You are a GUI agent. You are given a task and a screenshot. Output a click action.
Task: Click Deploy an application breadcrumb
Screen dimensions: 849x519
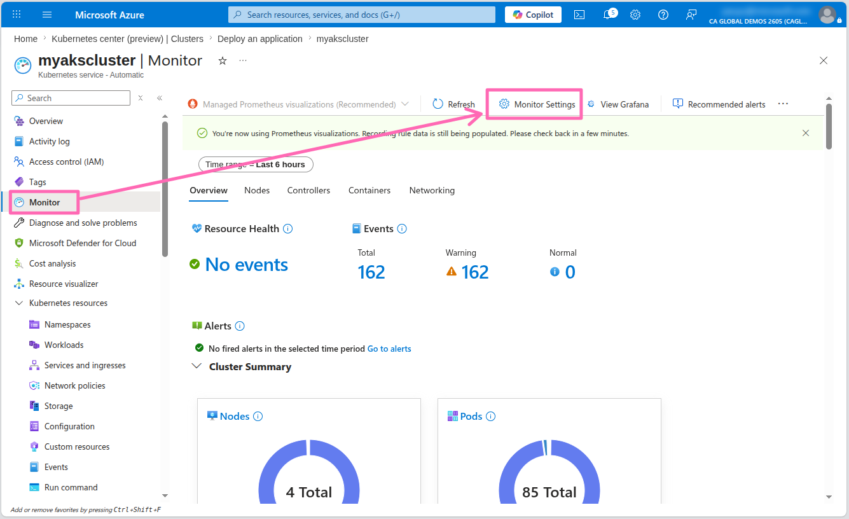point(260,39)
